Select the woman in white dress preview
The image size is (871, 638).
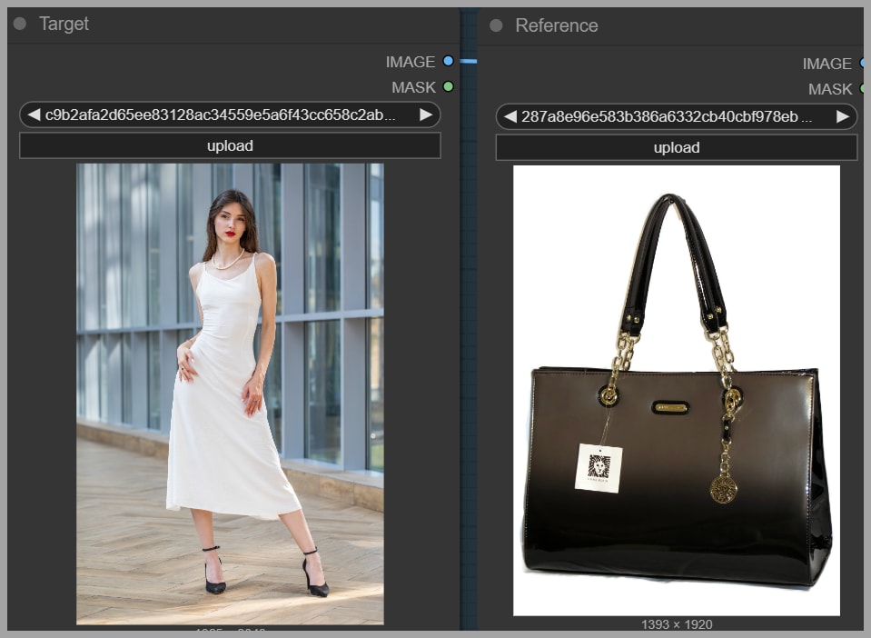230,394
